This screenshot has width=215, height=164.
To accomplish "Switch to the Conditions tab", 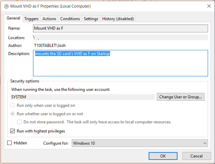I will 70,19.
